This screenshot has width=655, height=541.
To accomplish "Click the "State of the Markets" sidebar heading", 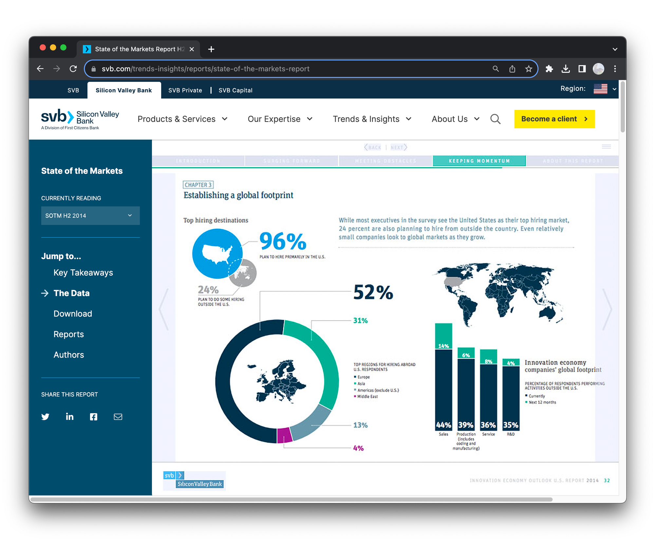I will (82, 171).
